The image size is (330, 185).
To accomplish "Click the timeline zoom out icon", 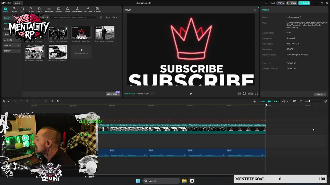I will [301, 101].
